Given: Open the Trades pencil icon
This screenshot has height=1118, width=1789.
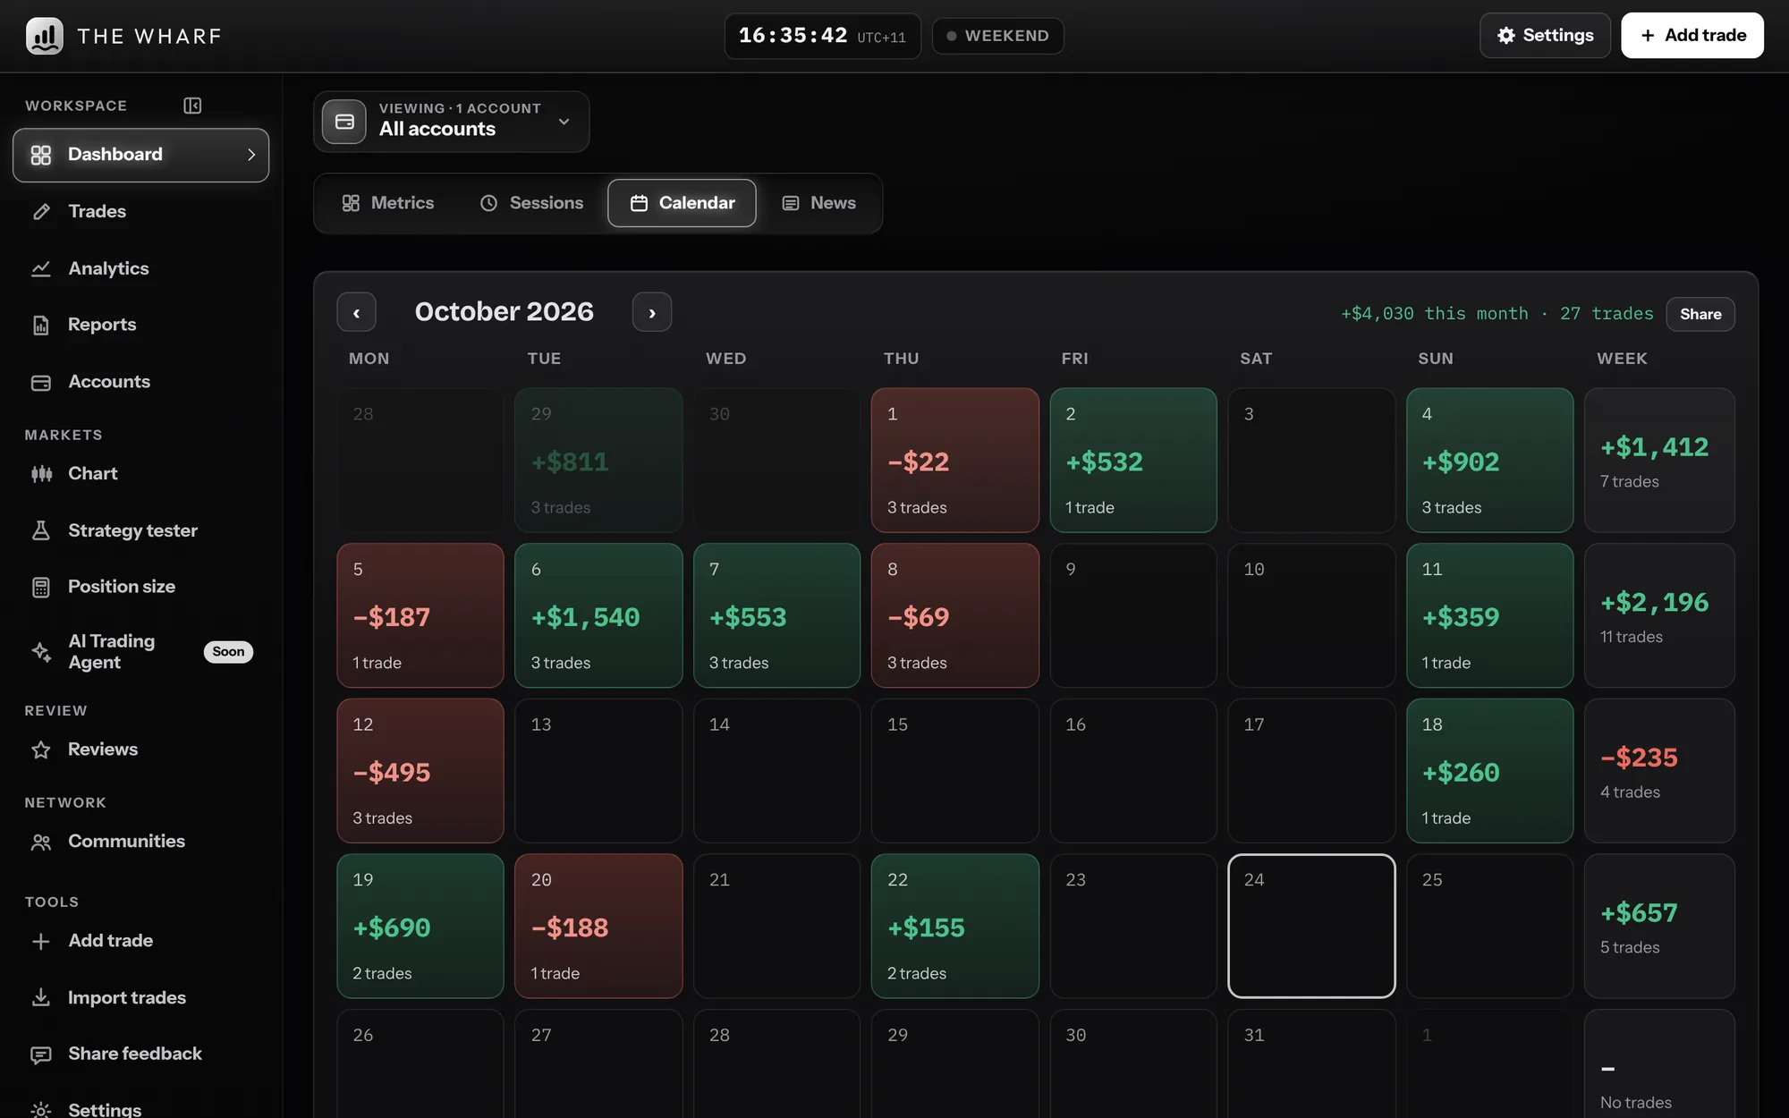Looking at the screenshot, I should 41,212.
